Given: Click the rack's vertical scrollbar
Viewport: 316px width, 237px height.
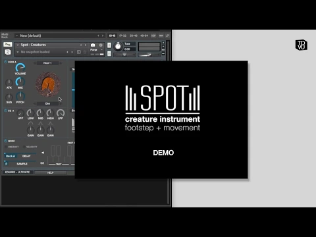Looking at the screenshot, I should [169, 123].
